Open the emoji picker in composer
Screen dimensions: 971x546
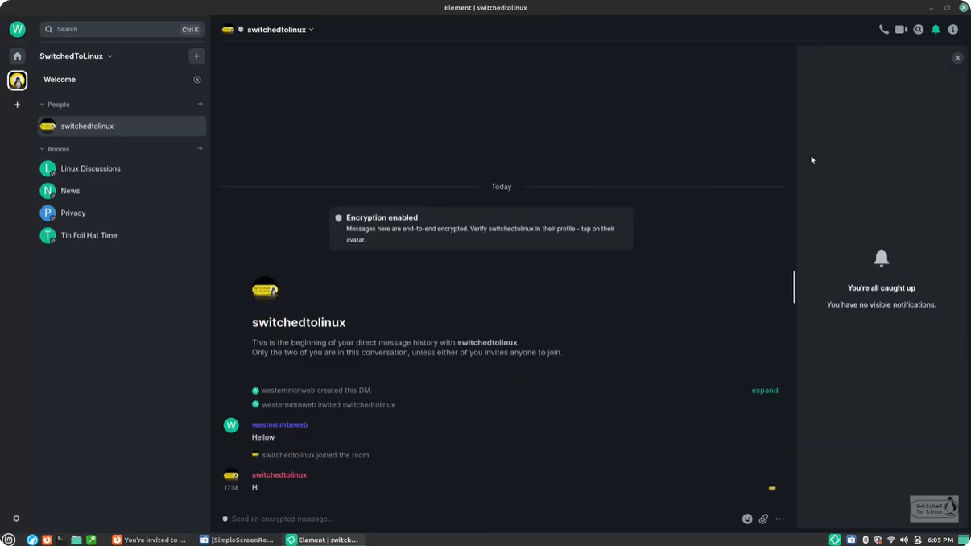click(x=747, y=519)
